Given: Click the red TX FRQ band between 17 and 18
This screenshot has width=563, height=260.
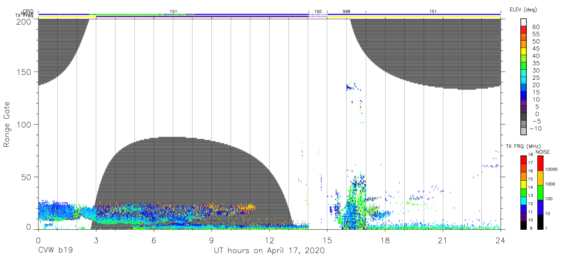Looking at the screenshot, I should 523,160.
